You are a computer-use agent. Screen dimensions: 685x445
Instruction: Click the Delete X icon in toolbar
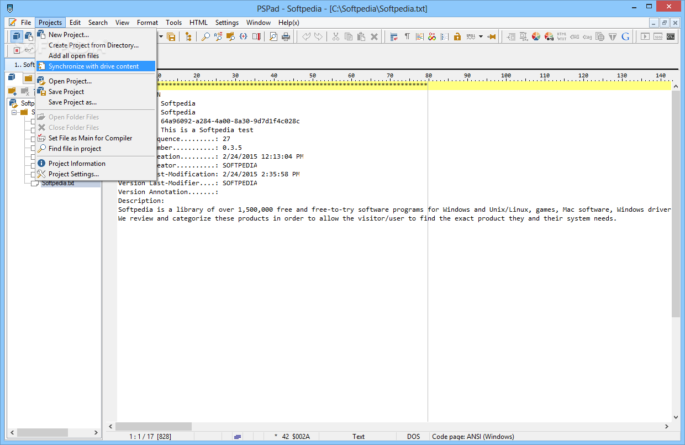(x=374, y=36)
